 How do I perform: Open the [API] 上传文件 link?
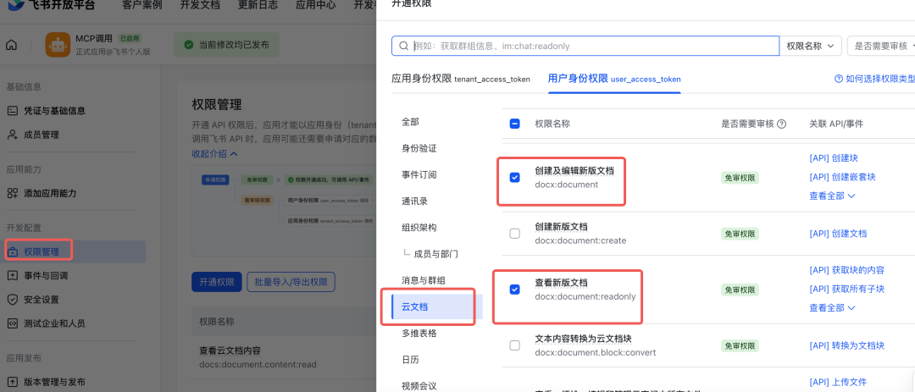[838, 382]
